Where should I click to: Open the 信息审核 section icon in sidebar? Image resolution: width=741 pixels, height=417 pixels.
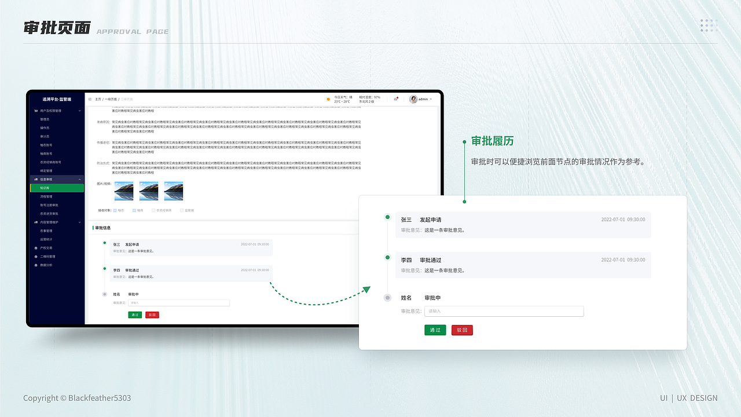click(36, 179)
